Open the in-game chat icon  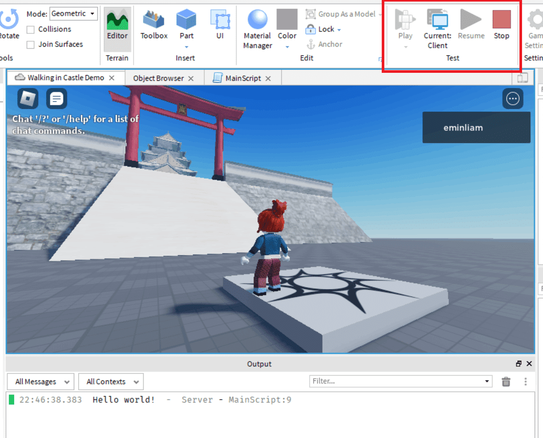57,98
